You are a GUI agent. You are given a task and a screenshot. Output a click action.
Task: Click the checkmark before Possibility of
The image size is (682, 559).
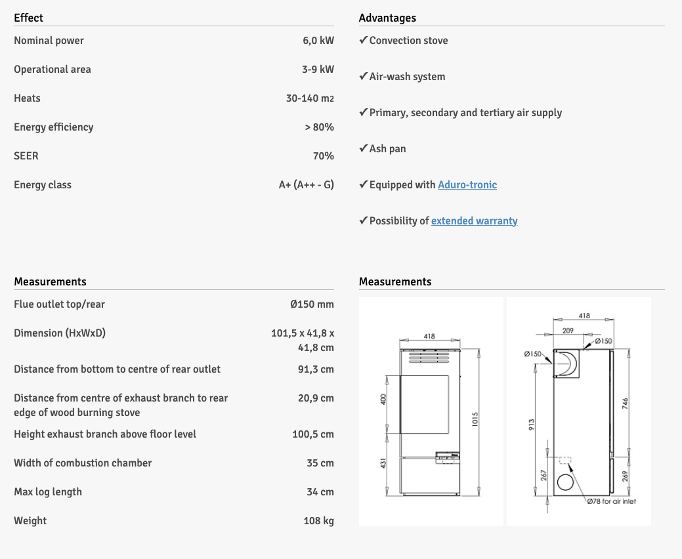[363, 221]
